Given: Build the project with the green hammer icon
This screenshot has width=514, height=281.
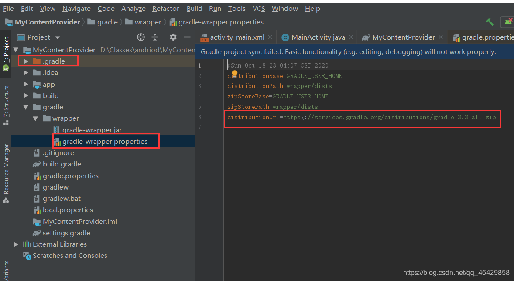Looking at the screenshot, I should [490, 22].
